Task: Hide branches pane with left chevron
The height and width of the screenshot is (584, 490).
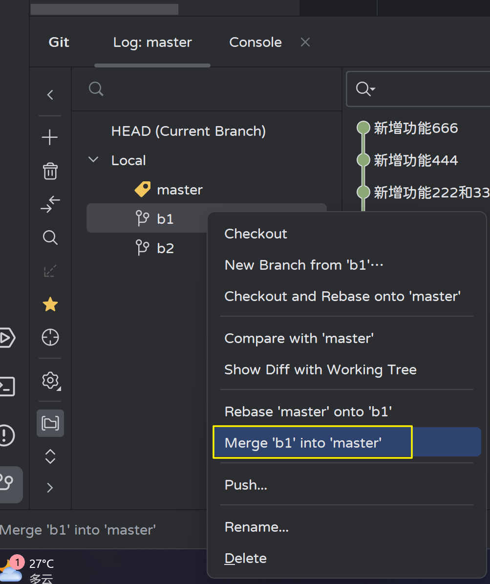Action: pos(50,95)
